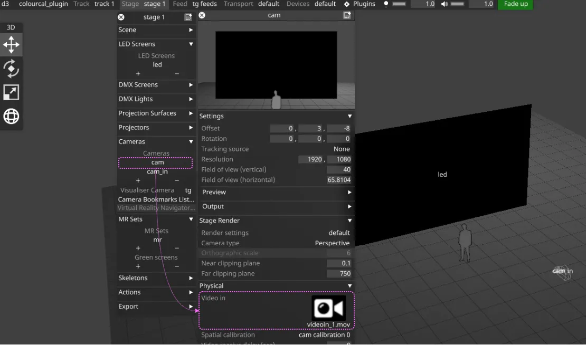Click the edit icon on the cam editor header
This screenshot has height=345, width=586.
click(347, 15)
